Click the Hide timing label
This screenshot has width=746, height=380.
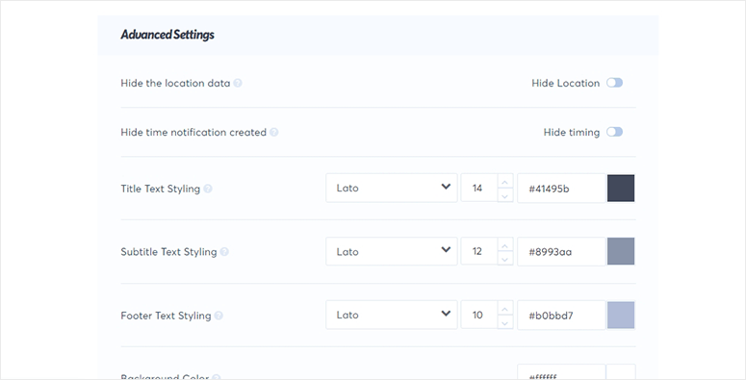point(572,132)
